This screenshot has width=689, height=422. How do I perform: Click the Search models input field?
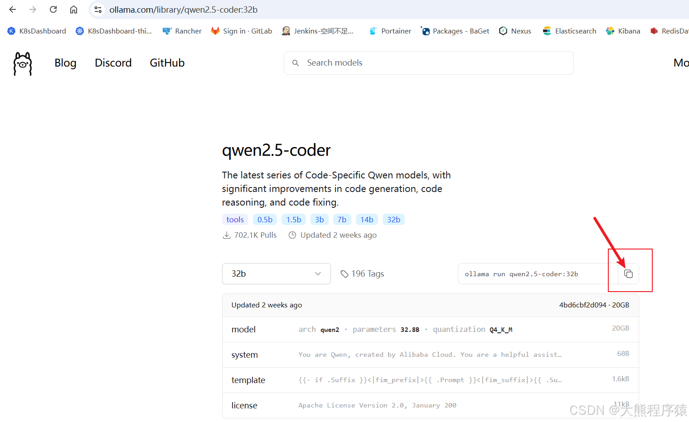point(428,62)
